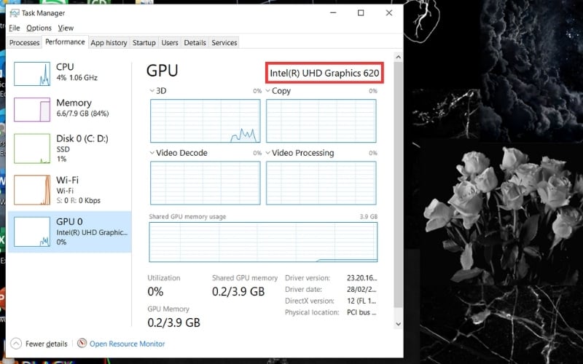
Task: Click the Video Decode usage graph
Action: [206, 183]
